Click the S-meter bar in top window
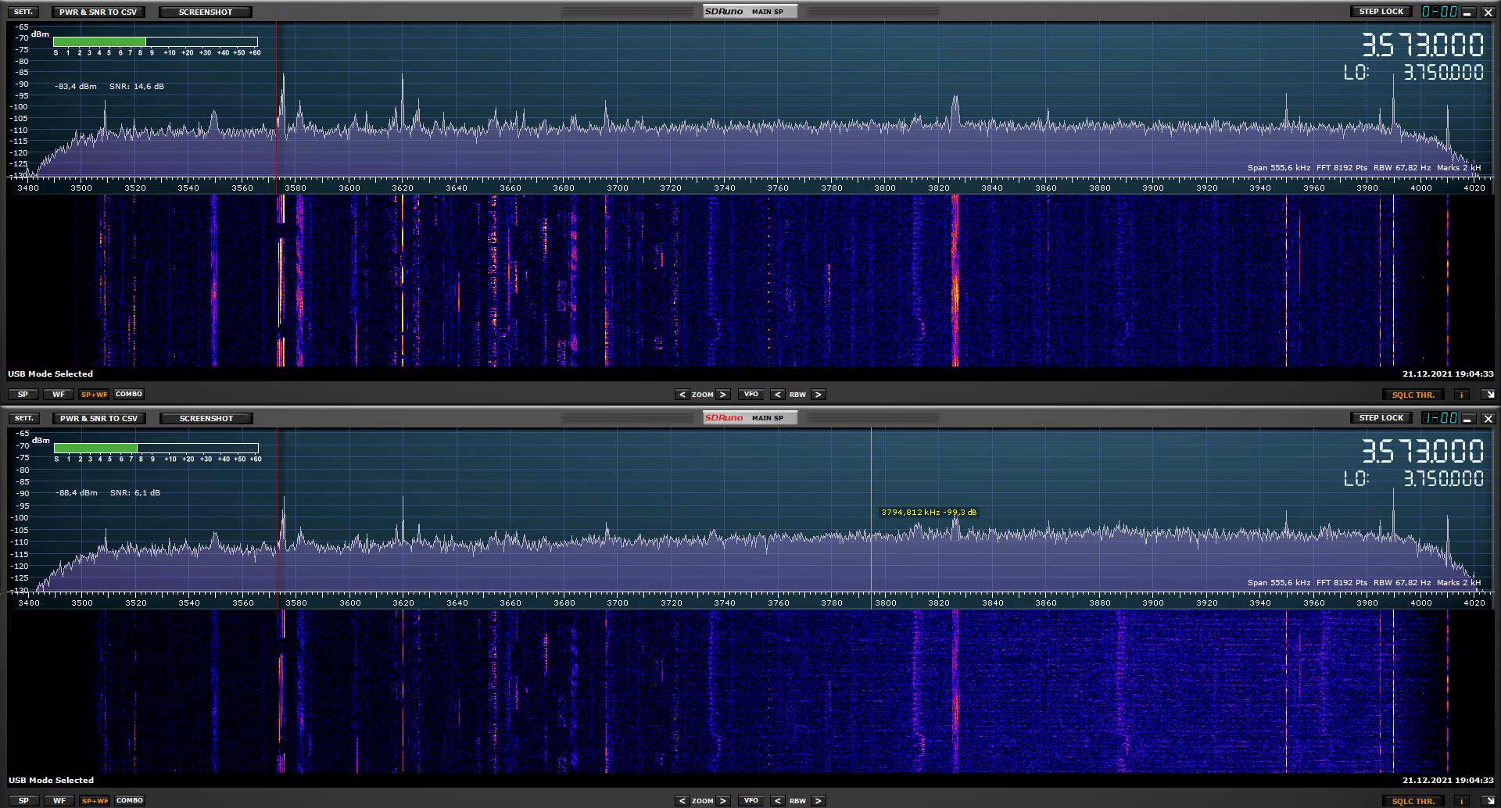This screenshot has width=1501, height=808. (x=156, y=41)
